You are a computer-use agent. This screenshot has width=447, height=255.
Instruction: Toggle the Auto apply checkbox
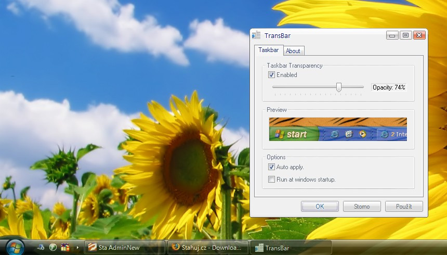[271, 167]
